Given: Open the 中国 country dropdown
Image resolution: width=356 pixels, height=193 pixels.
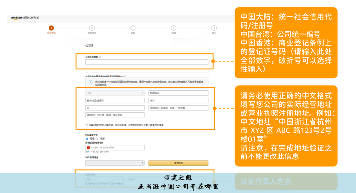Looking at the screenshot, I should click(115, 93).
